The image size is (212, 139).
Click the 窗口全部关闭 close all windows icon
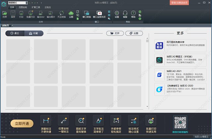tap(99, 14)
